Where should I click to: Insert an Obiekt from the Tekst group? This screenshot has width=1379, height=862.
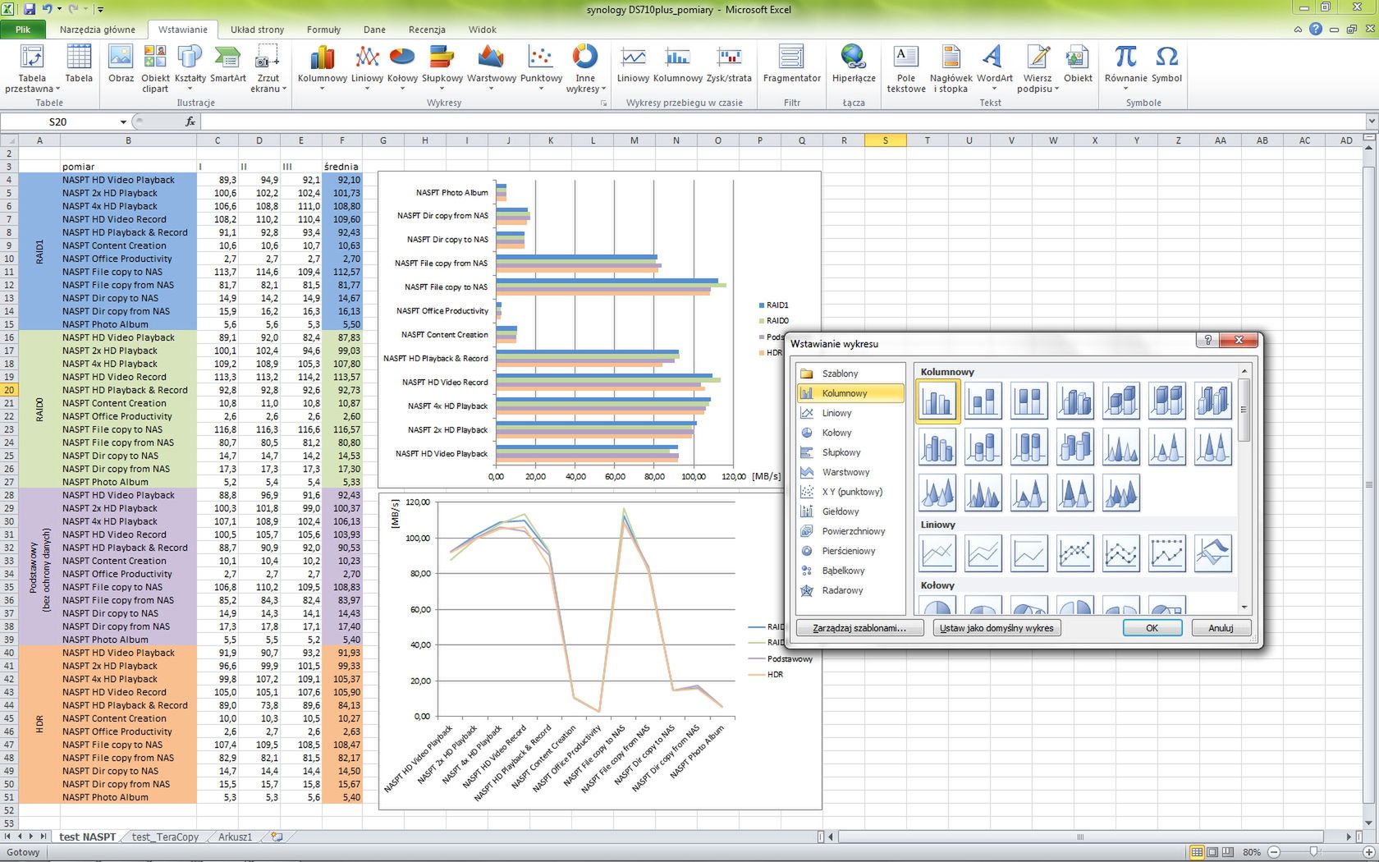point(1078,64)
